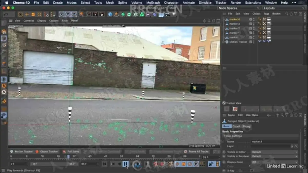Select marker.3 in Object Manager
This screenshot has width=308, height=173.
click(235, 24)
